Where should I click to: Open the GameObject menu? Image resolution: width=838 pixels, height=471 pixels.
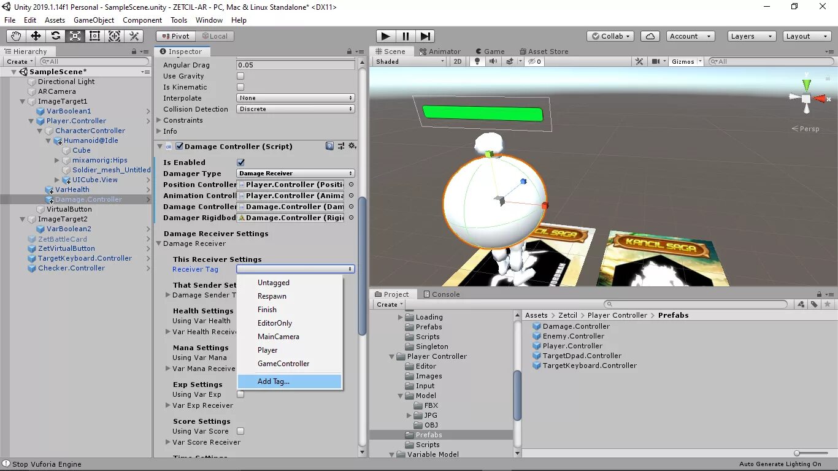(x=94, y=20)
